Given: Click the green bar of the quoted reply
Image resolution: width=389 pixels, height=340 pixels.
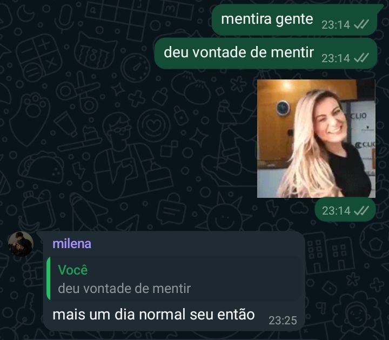Looking at the screenshot, I should (49, 278).
